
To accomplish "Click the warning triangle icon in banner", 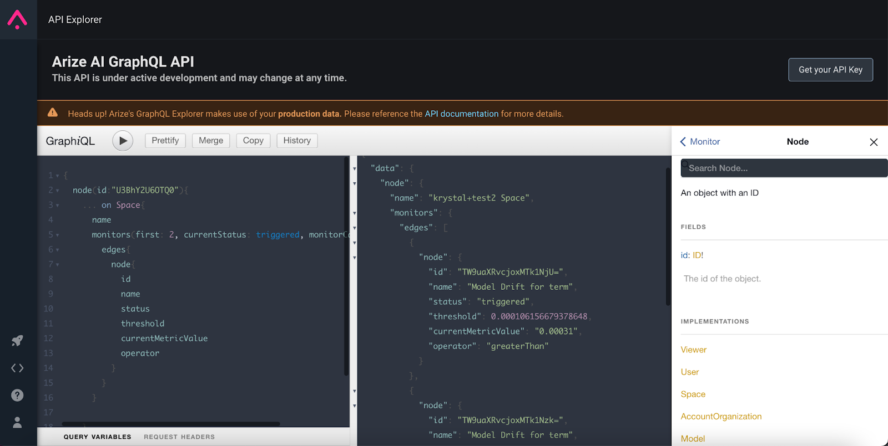I will point(53,113).
